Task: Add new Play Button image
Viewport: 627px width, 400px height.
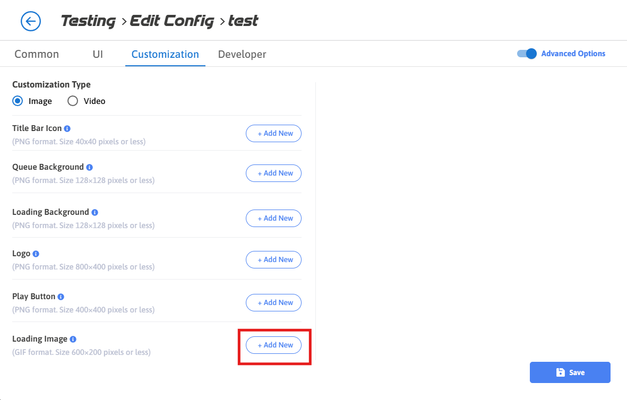Action: pyautogui.click(x=273, y=302)
